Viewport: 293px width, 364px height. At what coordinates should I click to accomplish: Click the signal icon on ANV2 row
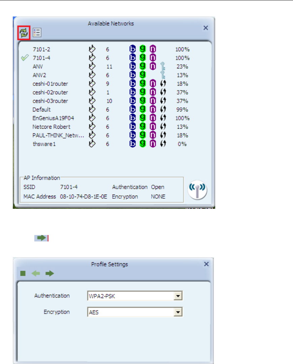click(92, 75)
